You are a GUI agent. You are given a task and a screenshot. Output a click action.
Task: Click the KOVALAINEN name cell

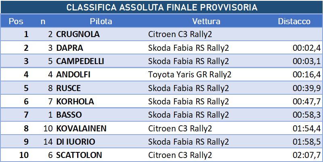(x=82, y=129)
